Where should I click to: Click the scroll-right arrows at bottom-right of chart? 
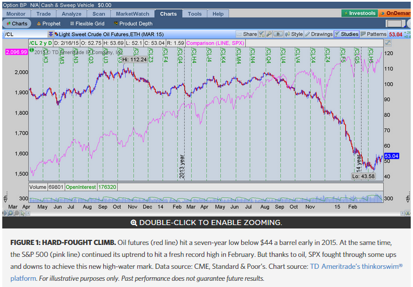point(407,213)
